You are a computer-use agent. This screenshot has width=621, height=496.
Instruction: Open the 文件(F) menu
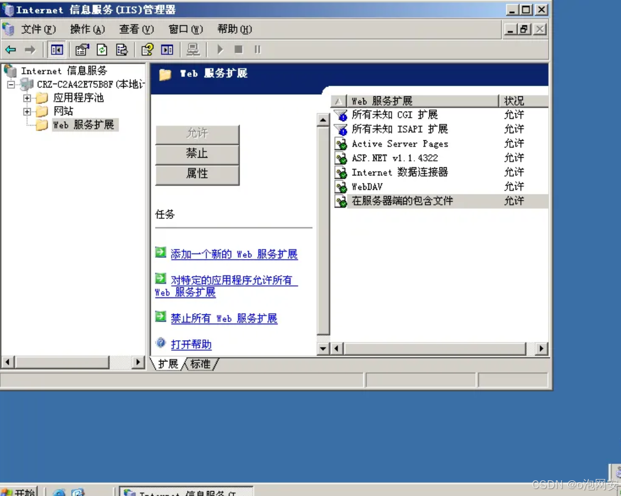point(38,30)
